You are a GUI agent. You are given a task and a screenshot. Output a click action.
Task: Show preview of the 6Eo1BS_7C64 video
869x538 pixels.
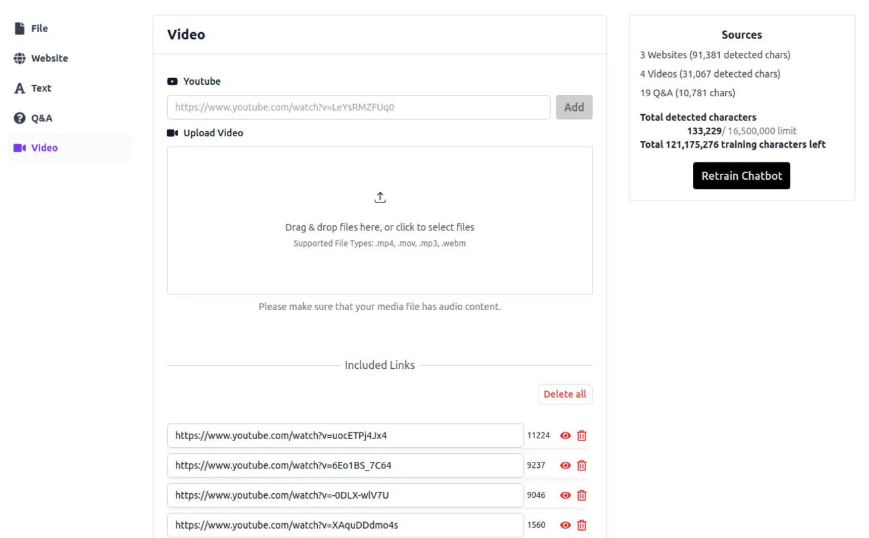[565, 465]
